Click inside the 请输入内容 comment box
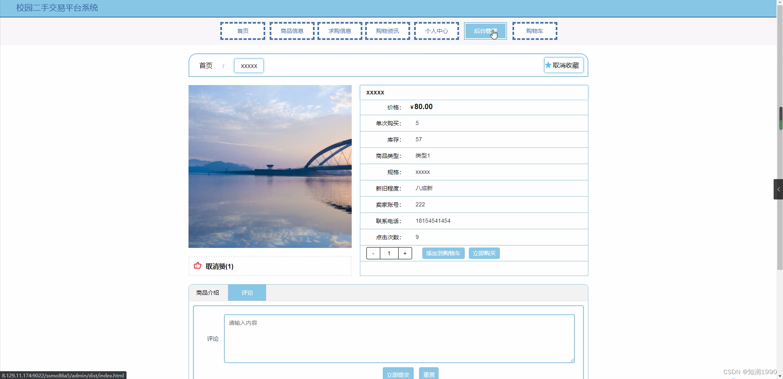This screenshot has width=783, height=379. coord(399,338)
